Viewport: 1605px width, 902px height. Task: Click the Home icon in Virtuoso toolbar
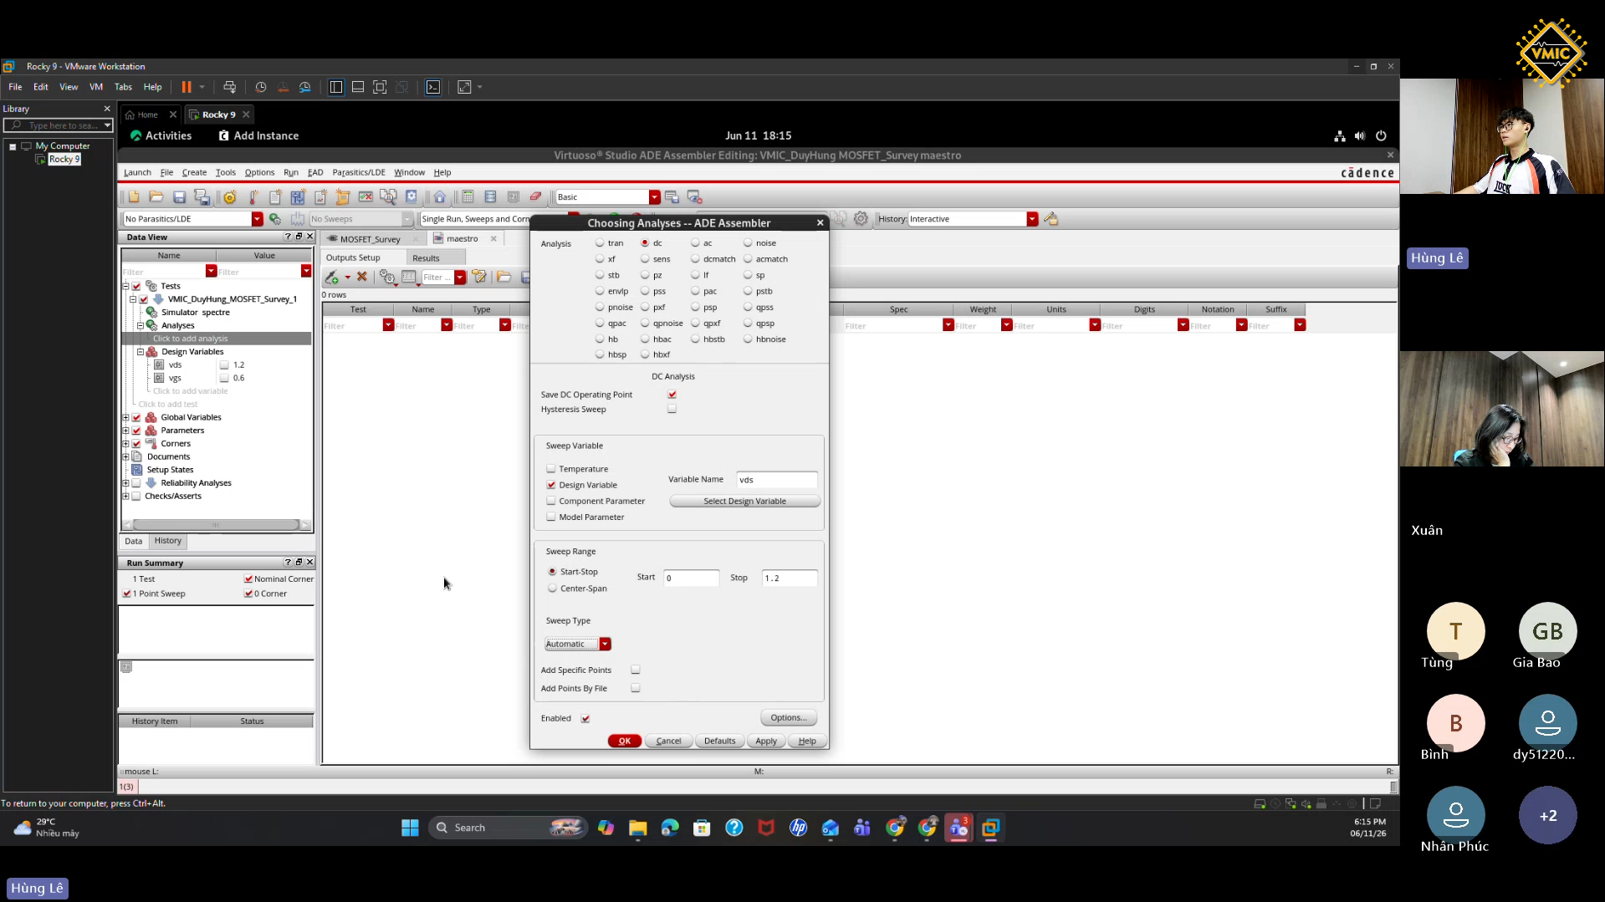tap(440, 197)
